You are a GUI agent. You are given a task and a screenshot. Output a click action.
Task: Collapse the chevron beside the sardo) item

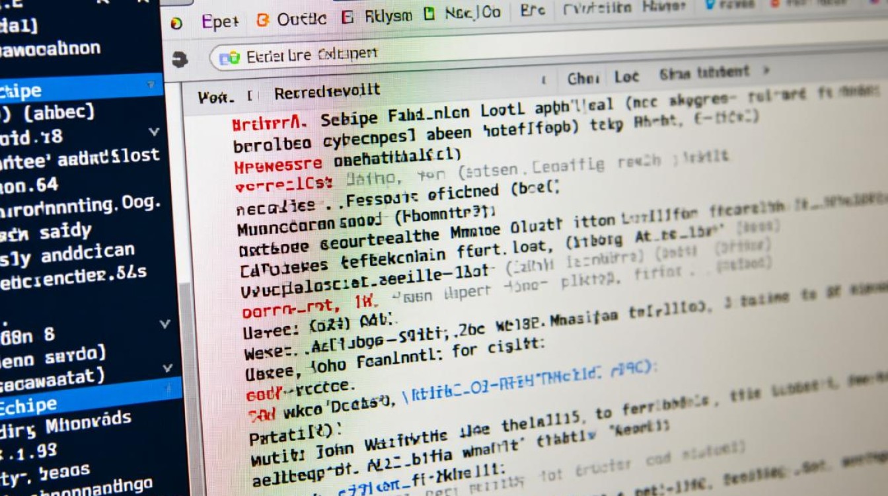[x=168, y=368]
